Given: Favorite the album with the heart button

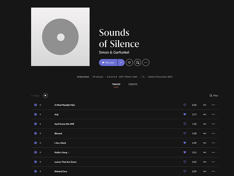Looking at the screenshot, I should click(x=129, y=63).
